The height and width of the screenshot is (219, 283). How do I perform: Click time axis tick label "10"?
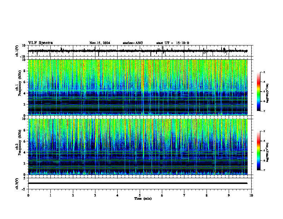point(251,195)
